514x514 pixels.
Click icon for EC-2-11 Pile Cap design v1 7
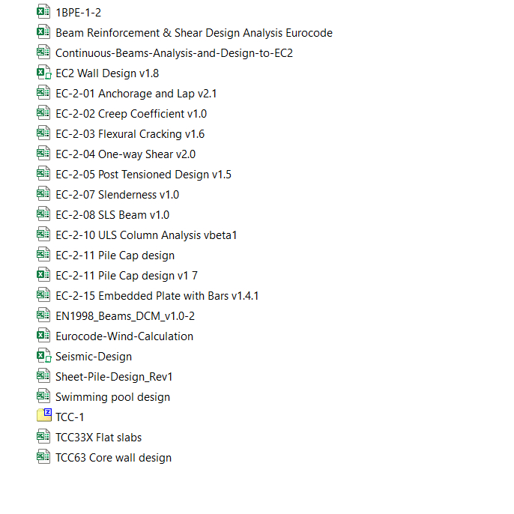pos(44,275)
